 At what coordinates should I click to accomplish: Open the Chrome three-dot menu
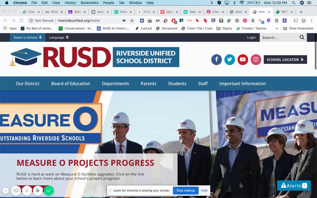(x=311, y=20)
